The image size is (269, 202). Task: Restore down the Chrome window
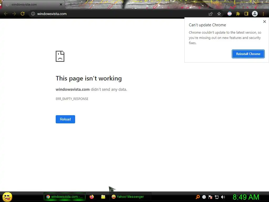[x=253, y=2]
